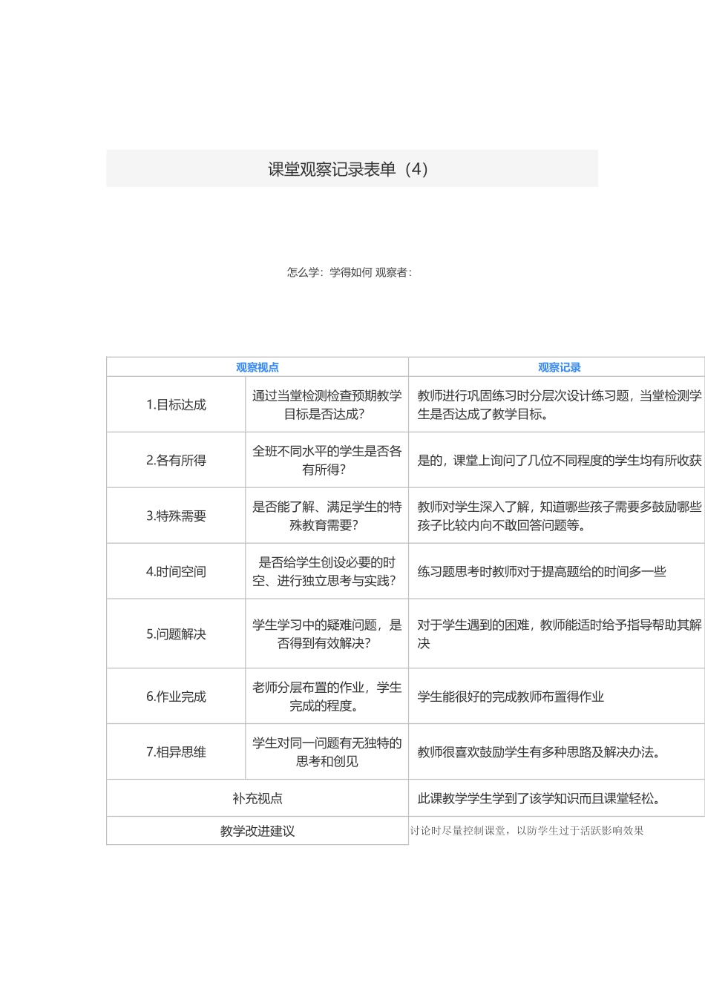Click the record 此课教学学生学到了该学知识而且课堂轻松。
705x997 pixels.
coord(539,799)
